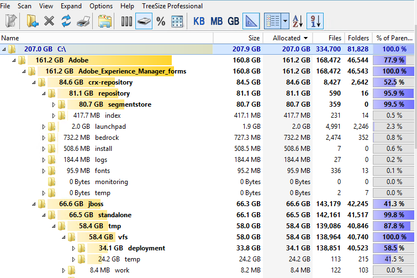Click the Print report printer icon
The image size is (417, 278).
click(x=83, y=21)
